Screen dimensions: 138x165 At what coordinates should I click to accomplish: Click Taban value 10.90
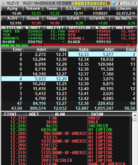pos(55,23)
